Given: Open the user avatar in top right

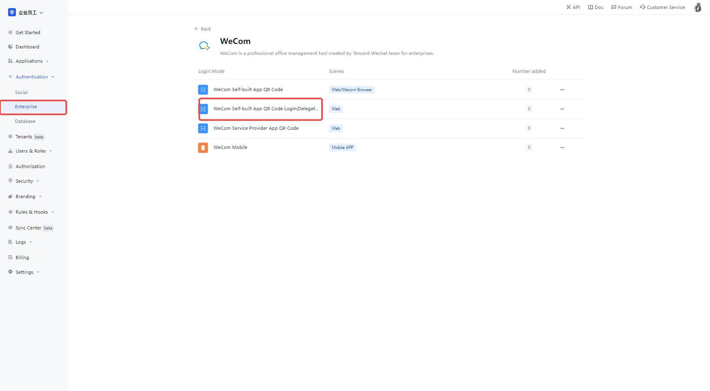Looking at the screenshot, I should pyautogui.click(x=697, y=7).
